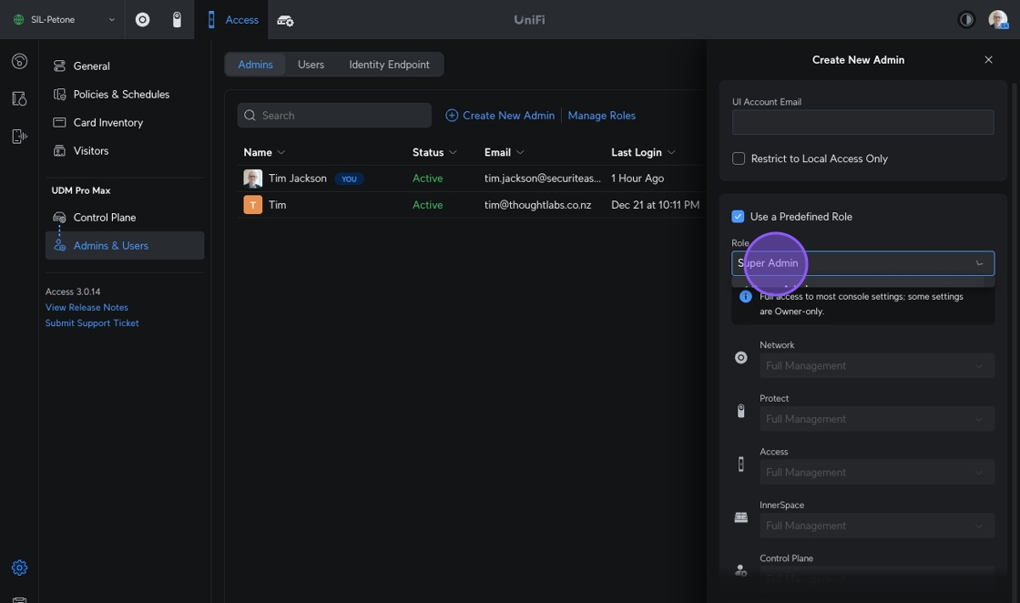
Task: Click the UI Account Email field
Action: (862, 122)
